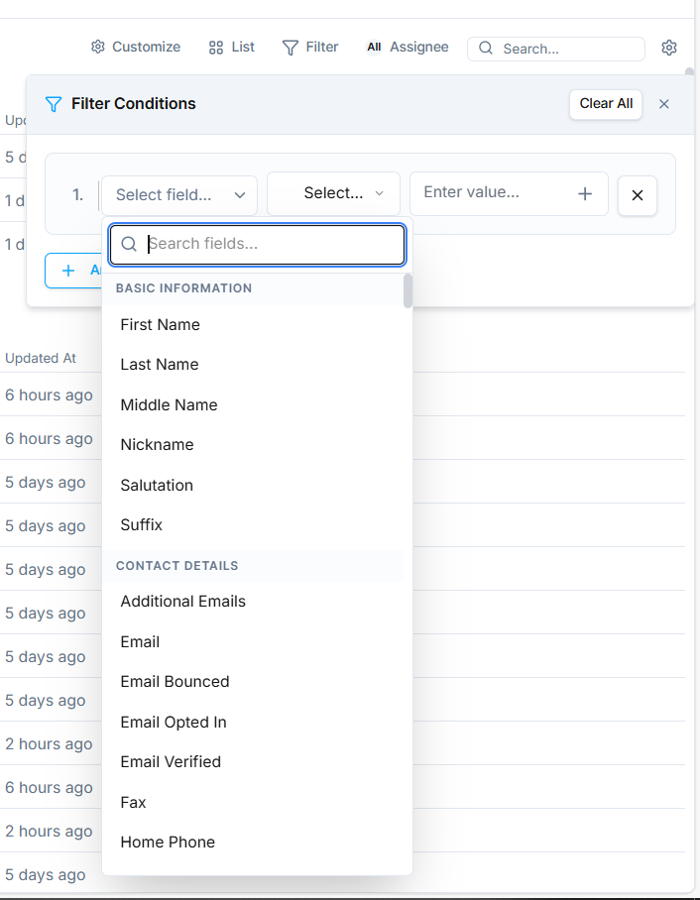Select the Salutation field option
Image resolution: width=700 pixels, height=900 pixels.
[x=157, y=485]
